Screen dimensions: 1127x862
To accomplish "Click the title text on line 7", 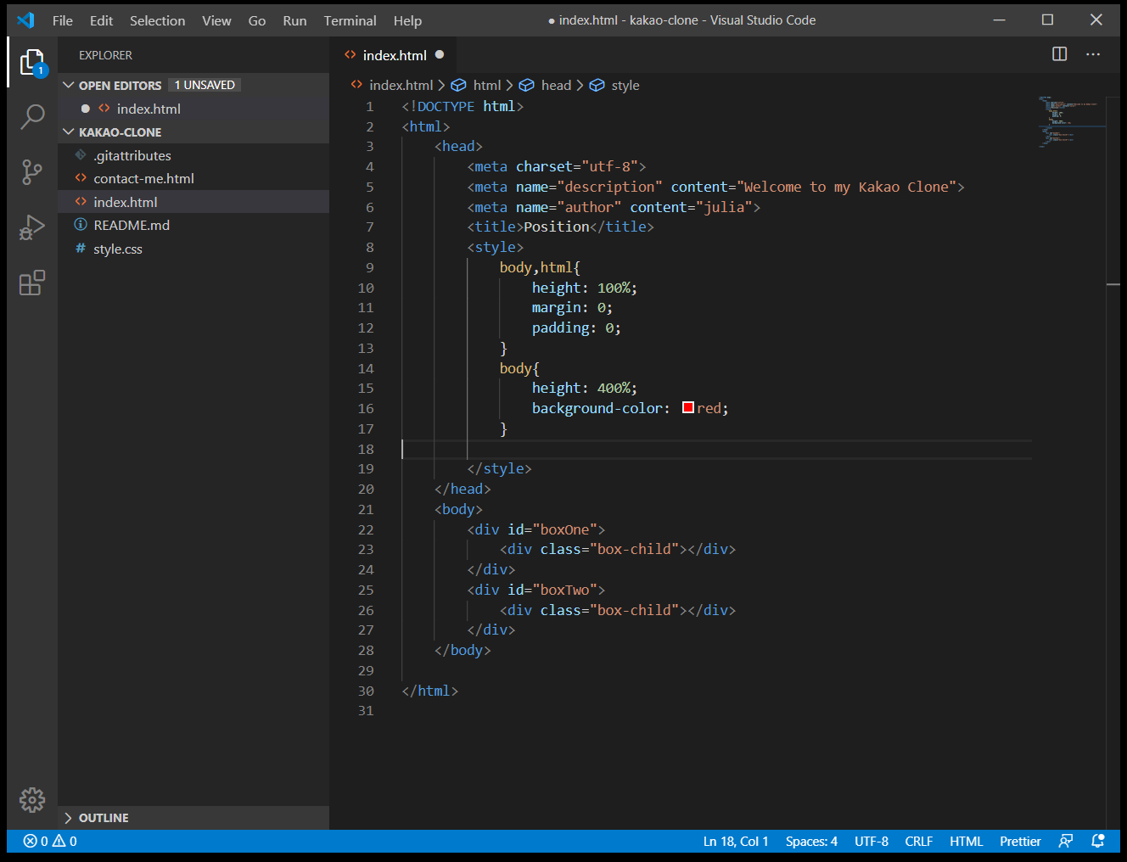I will [x=556, y=227].
